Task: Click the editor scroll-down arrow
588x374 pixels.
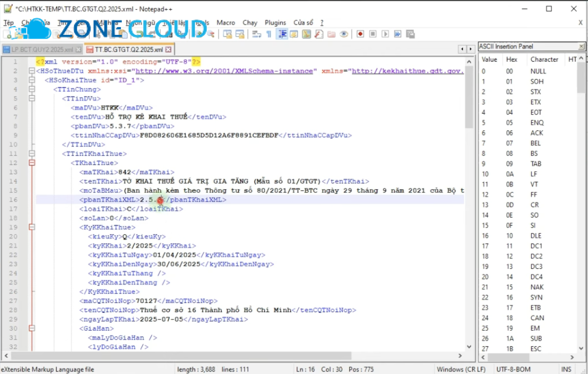Action: pyautogui.click(x=469, y=347)
